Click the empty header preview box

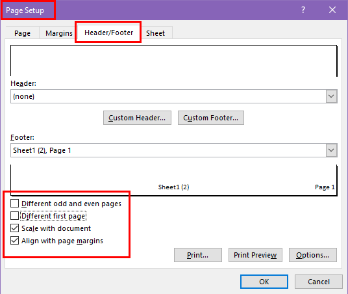(174, 61)
